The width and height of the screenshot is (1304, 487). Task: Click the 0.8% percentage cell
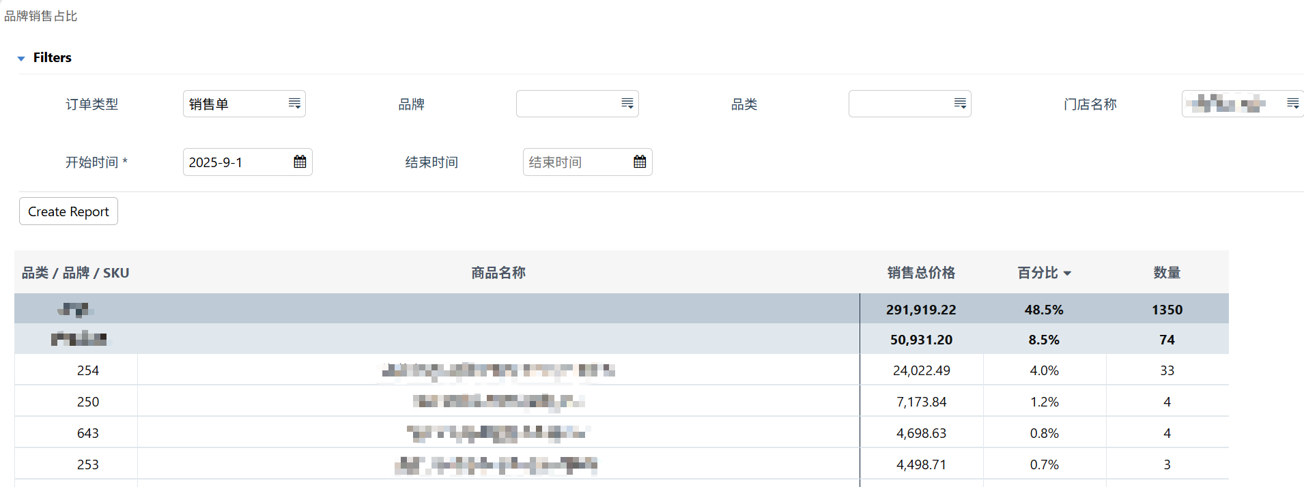click(1044, 433)
